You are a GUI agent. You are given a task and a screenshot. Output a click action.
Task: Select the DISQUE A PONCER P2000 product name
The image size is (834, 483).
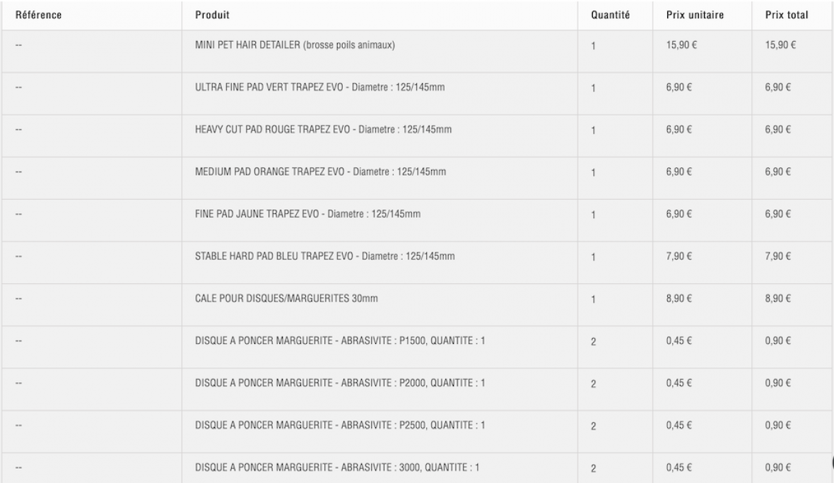click(340, 383)
